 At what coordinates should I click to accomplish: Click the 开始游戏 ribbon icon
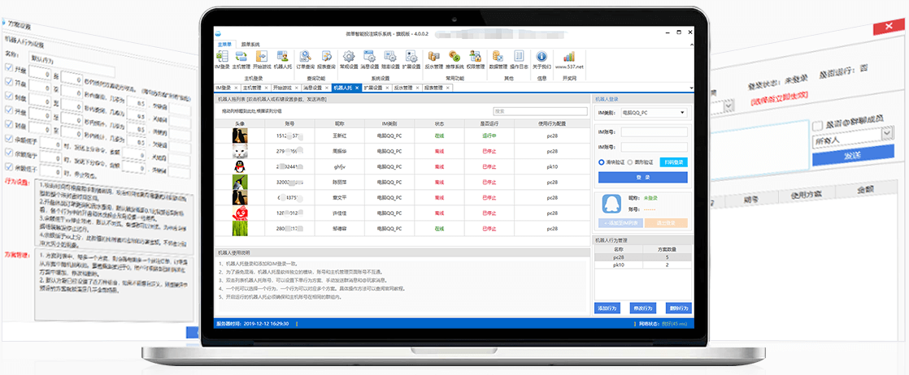pos(262,58)
